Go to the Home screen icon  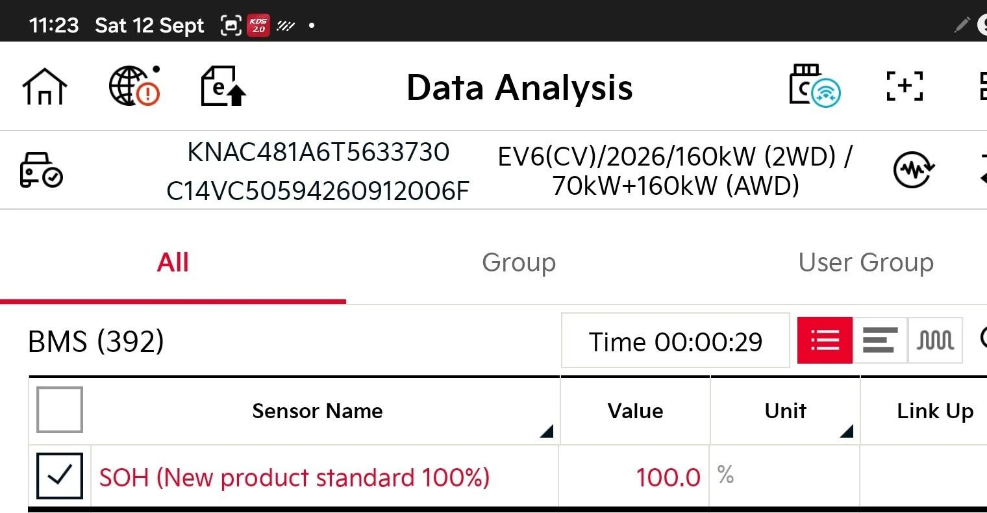[44, 86]
